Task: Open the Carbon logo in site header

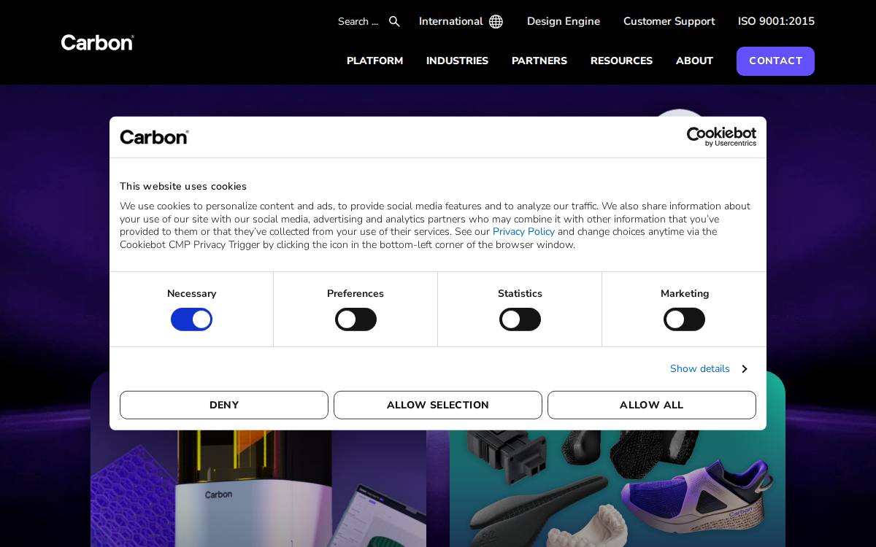Action: [98, 42]
